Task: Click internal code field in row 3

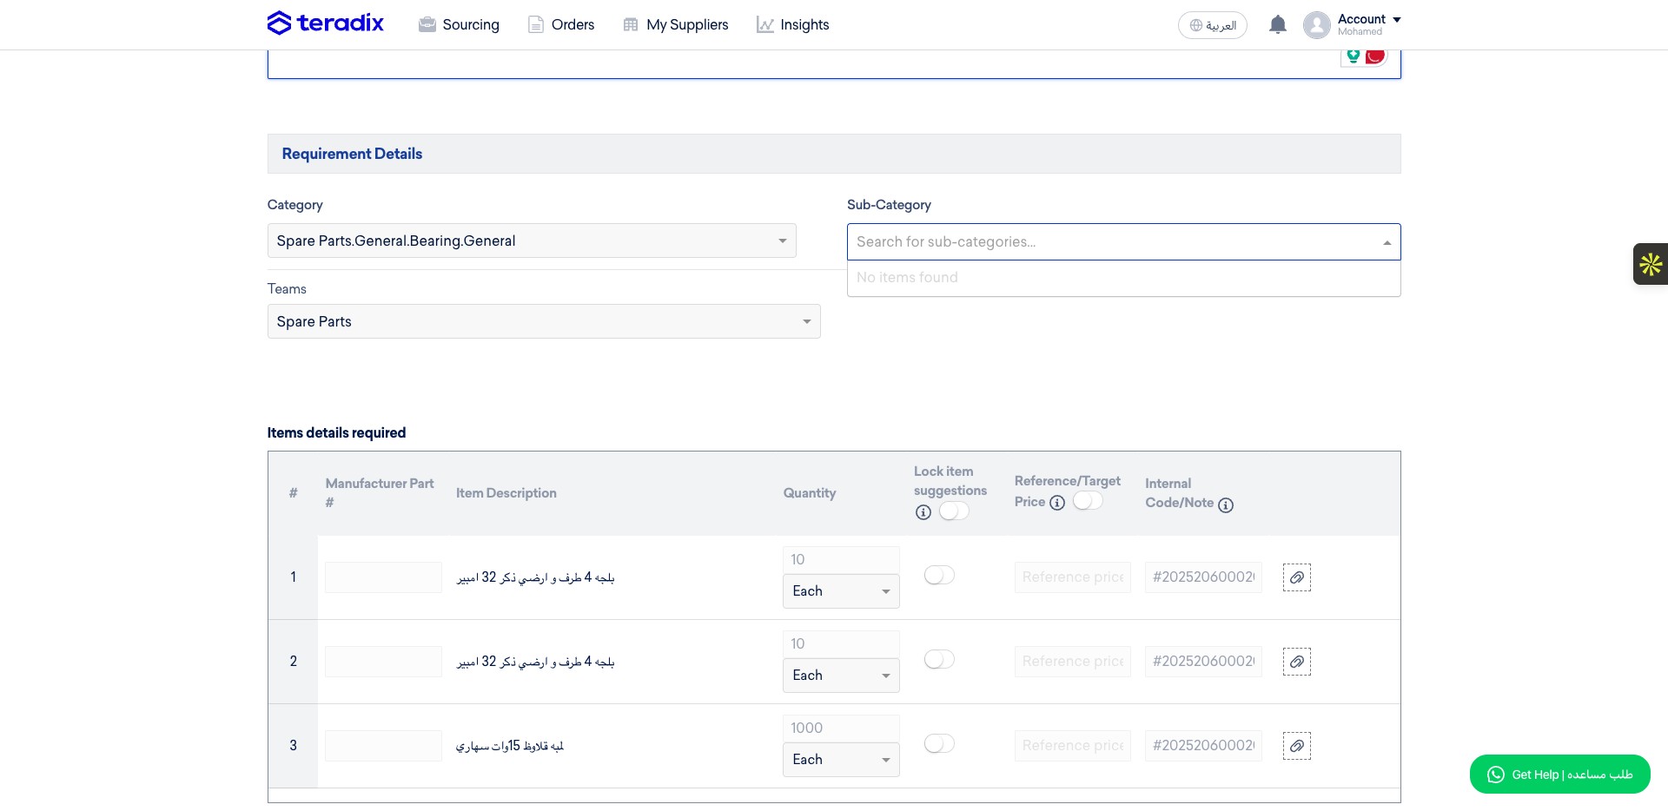Action: pos(1203,746)
